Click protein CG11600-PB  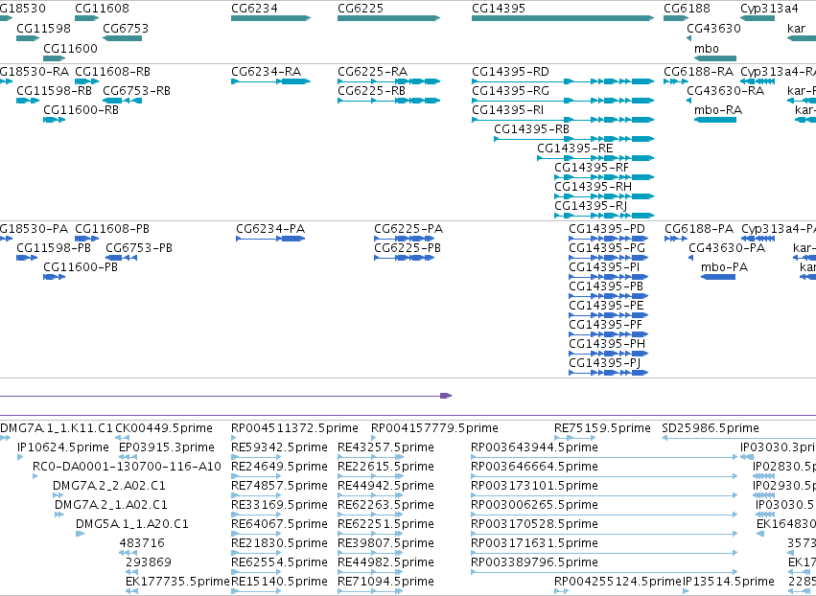pyautogui.click(x=81, y=268)
